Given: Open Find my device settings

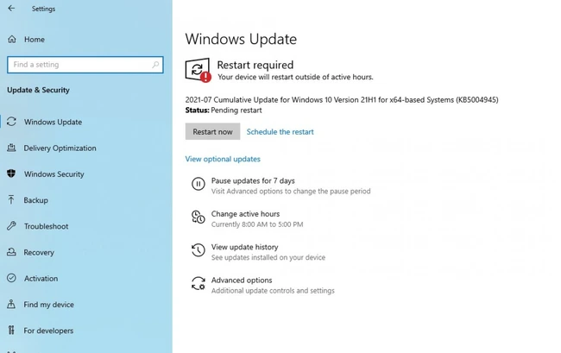Looking at the screenshot, I should pyautogui.click(x=48, y=305).
